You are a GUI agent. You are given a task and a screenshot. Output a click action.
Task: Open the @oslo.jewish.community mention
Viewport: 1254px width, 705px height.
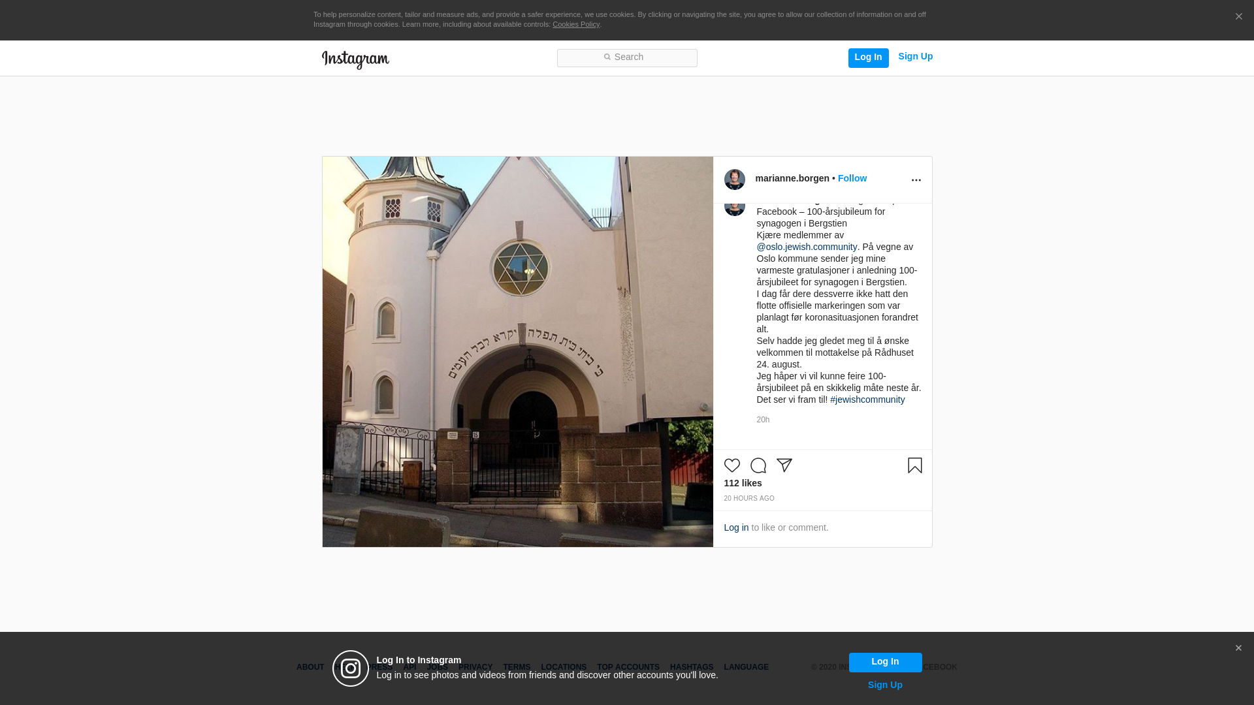(x=807, y=247)
